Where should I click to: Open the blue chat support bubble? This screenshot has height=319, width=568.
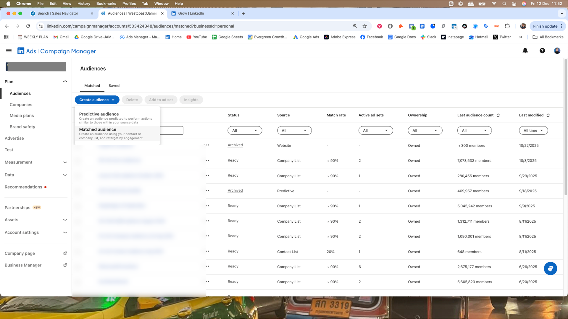(550, 268)
